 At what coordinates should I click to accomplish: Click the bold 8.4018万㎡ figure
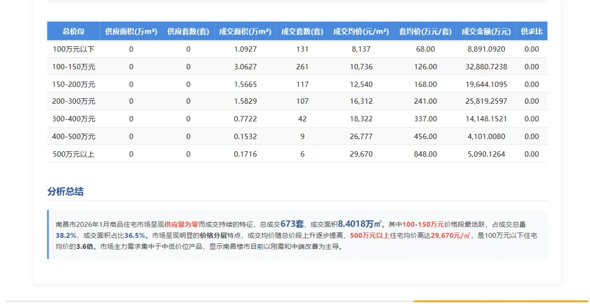tap(360, 224)
